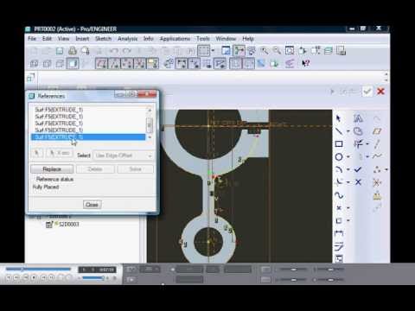Expand the Trim tool flyout arrow

[367, 144]
